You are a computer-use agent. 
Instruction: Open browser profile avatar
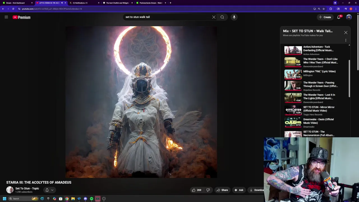(351, 9)
